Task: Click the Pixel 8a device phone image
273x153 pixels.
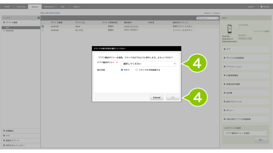Action: (230, 29)
